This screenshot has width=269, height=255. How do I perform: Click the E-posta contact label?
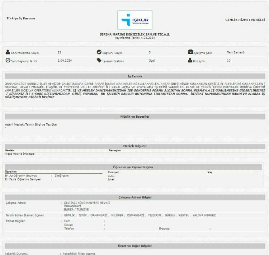click(164, 228)
